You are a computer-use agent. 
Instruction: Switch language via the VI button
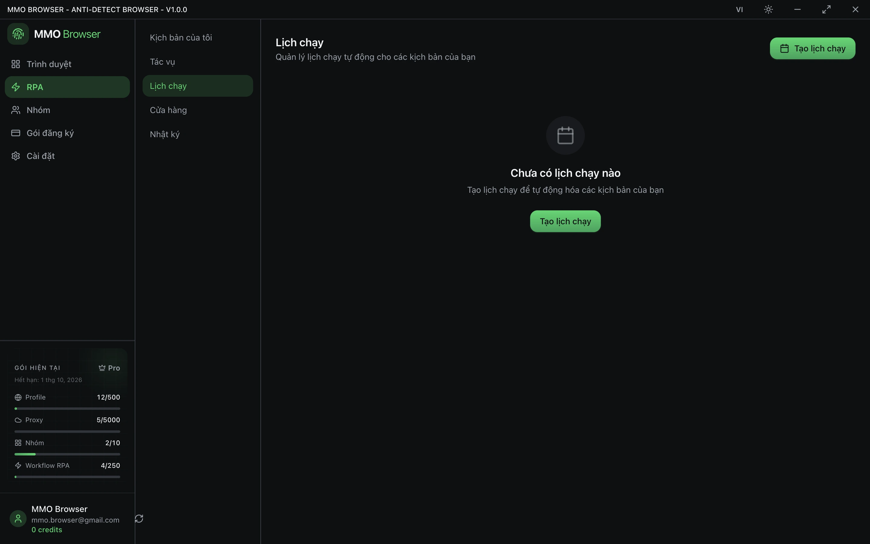(x=739, y=10)
